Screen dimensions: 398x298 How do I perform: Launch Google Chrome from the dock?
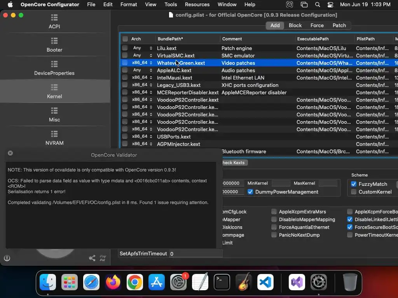(135, 282)
